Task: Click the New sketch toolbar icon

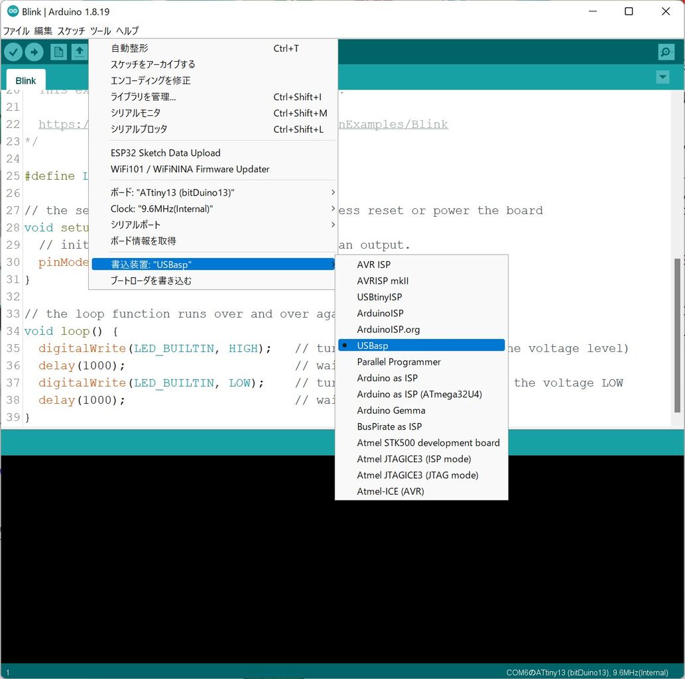Action: click(58, 52)
